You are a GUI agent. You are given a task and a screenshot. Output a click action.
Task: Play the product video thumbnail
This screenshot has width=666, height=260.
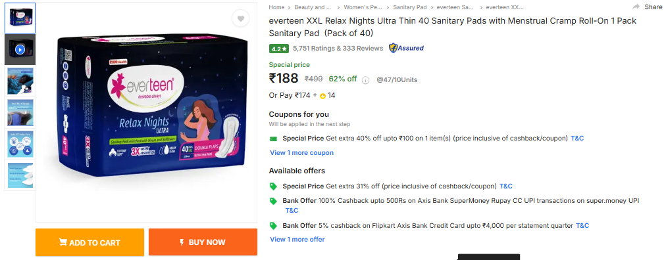[20, 50]
